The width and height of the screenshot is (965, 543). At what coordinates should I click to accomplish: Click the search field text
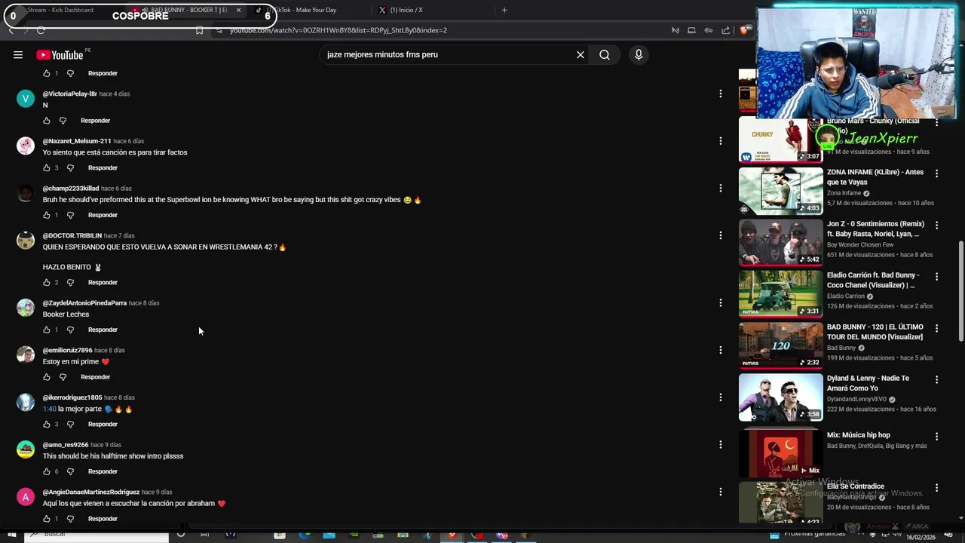tap(382, 54)
